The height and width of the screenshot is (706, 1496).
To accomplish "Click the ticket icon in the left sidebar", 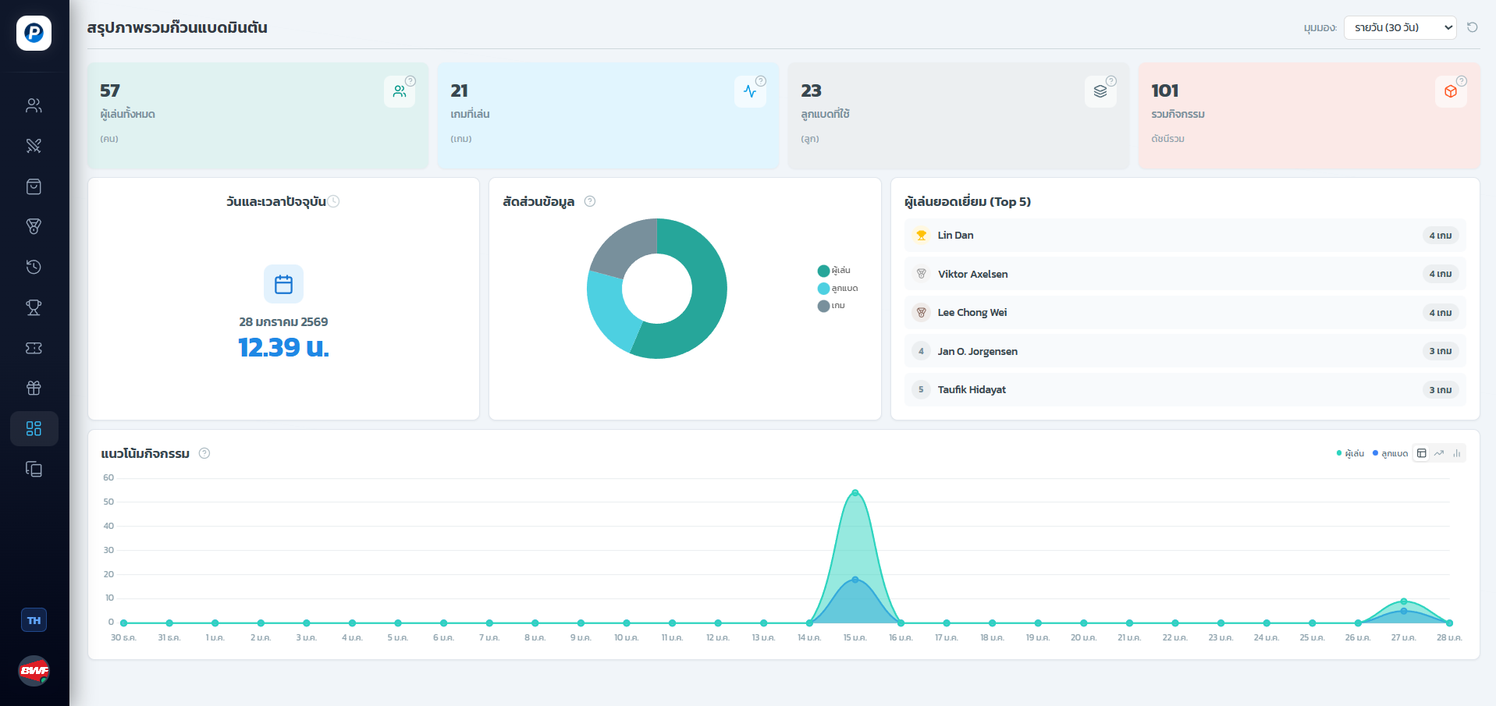I will click(34, 348).
